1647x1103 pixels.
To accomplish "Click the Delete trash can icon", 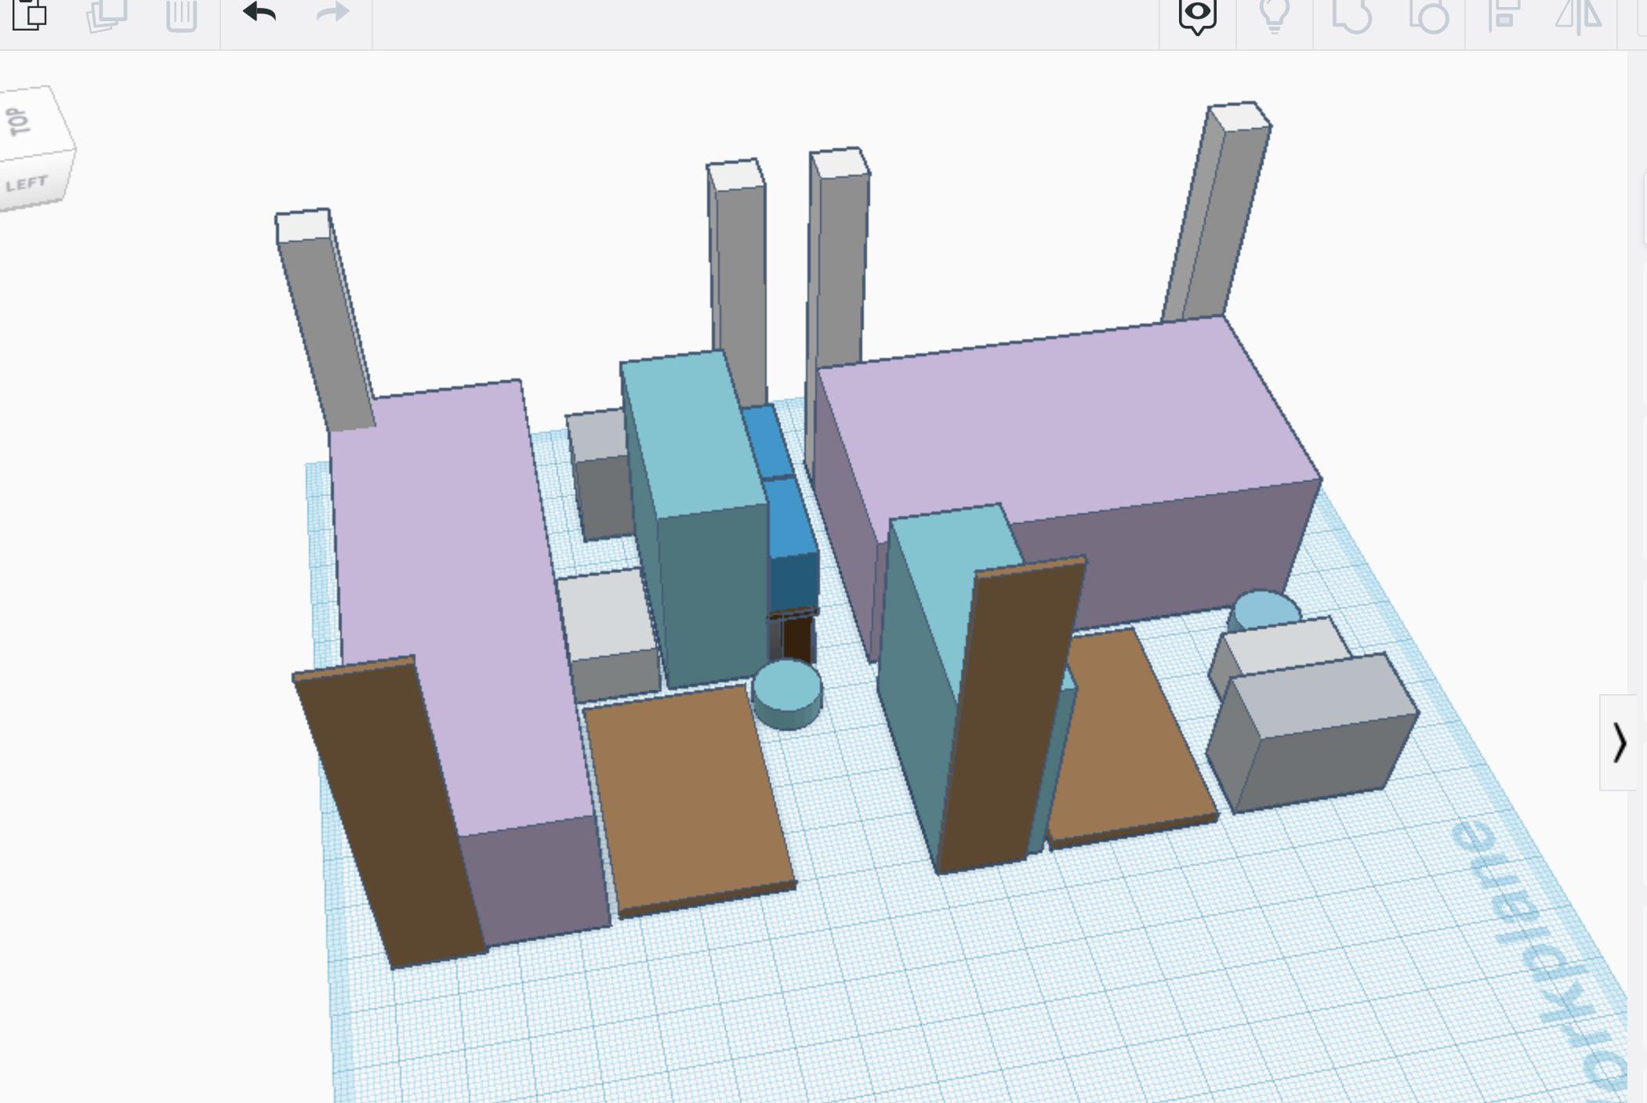I will coord(181,14).
